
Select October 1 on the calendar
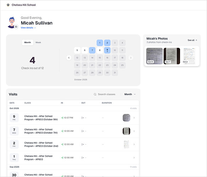point(100,43)
